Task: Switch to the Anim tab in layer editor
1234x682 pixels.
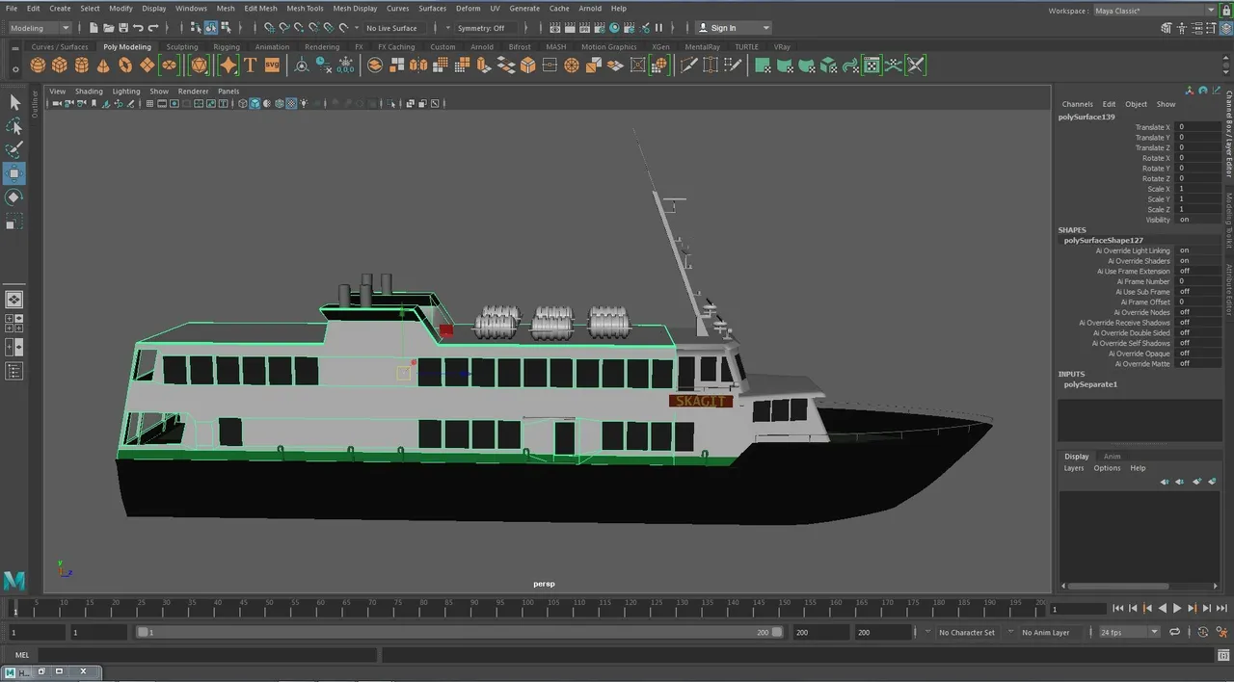Action: (1112, 456)
